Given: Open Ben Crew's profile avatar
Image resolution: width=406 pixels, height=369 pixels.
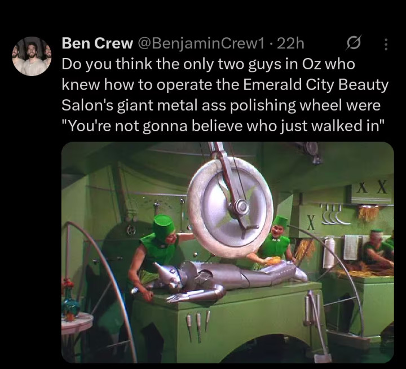Looking at the screenshot, I should (x=32, y=56).
